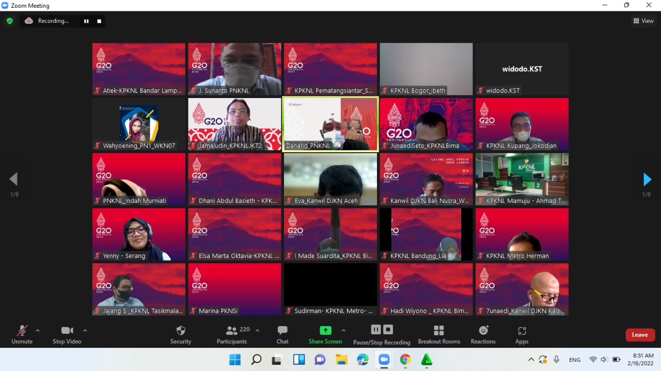This screenshot has height=371, width=661.
Task: Click the green encryption shield icon
Action: [9, 21]
